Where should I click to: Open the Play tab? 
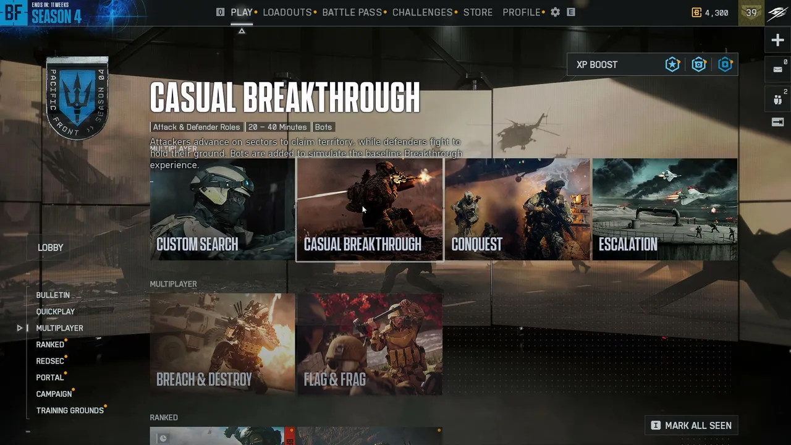pos(242,12)
